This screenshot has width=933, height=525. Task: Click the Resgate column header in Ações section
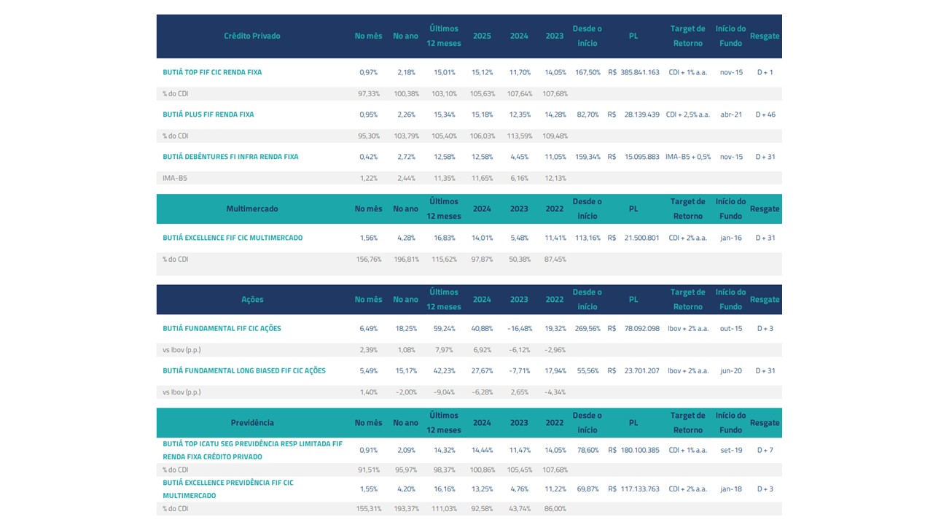pos(765,300)
